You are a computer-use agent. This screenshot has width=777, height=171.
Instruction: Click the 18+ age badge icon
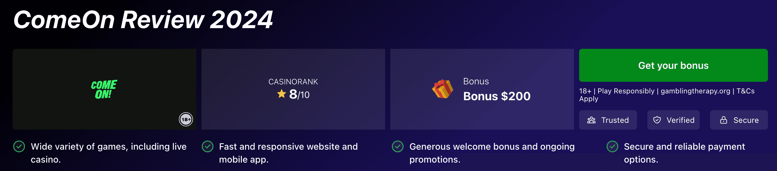[186, 120]
